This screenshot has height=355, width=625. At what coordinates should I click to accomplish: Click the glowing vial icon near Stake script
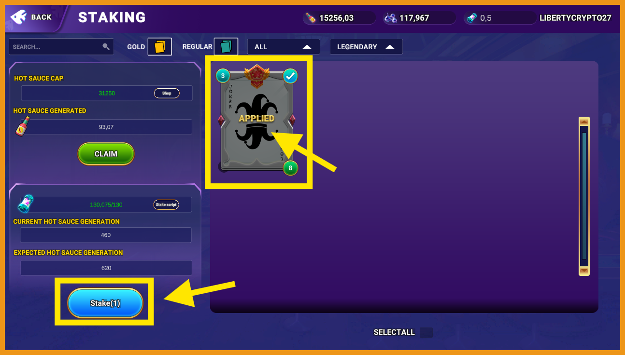tap(25, 204)
